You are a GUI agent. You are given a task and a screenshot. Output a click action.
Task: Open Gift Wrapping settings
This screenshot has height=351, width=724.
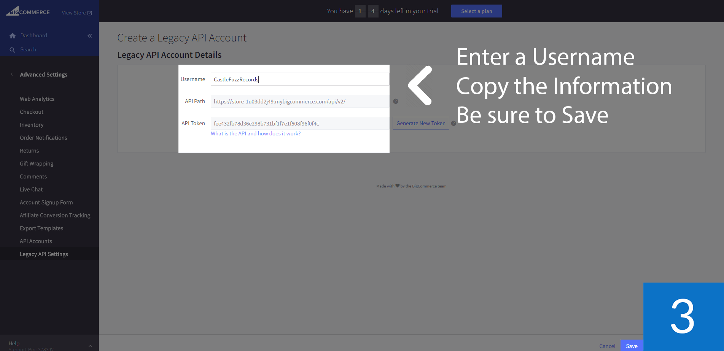pyautogui.click(x=37, y=164)
